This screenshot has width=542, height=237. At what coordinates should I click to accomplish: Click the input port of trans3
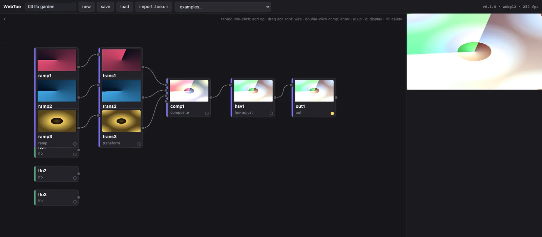coord(98,115)
